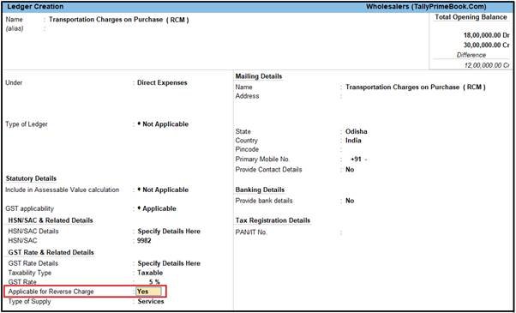
Task: Click the 'Total Opening Balance' heading
Action: tap(471, 17)
